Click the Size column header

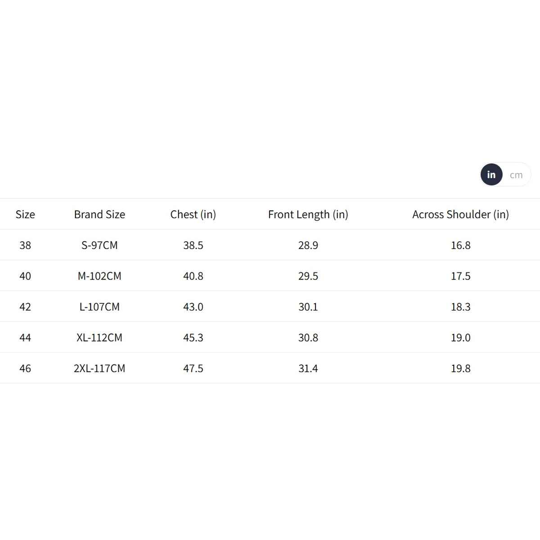click(x=25, y=215)
